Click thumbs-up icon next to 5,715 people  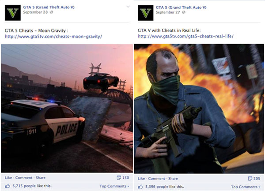(7, 186)
